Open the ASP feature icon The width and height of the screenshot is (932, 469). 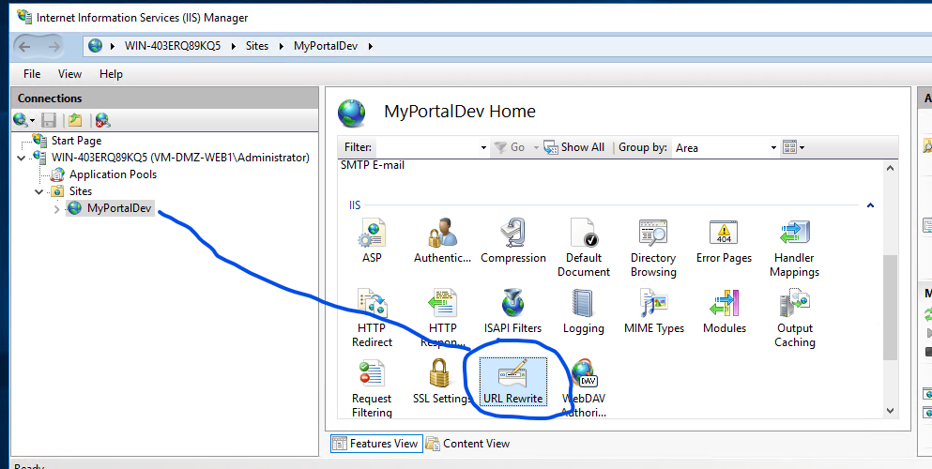tap(372, 240)
